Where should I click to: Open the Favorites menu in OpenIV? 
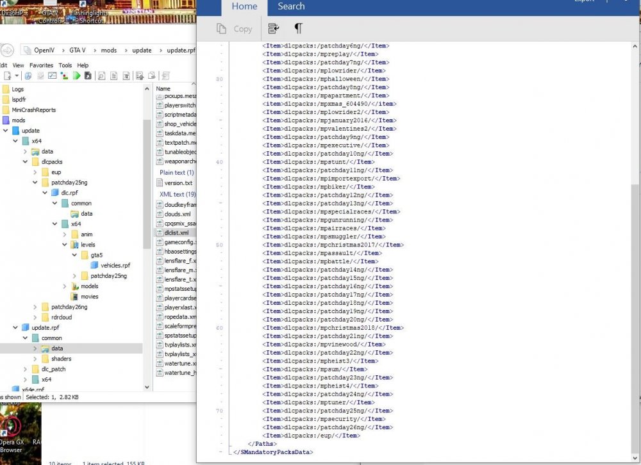coord(41,65)
